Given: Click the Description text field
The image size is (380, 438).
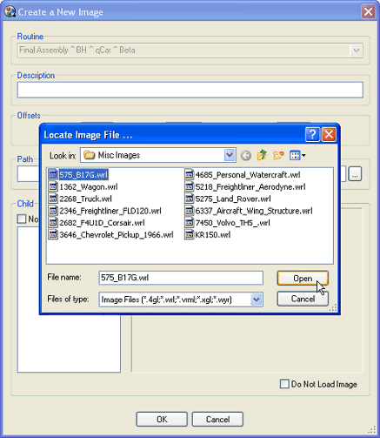Looking at the screenshot, I should [190, 90].
